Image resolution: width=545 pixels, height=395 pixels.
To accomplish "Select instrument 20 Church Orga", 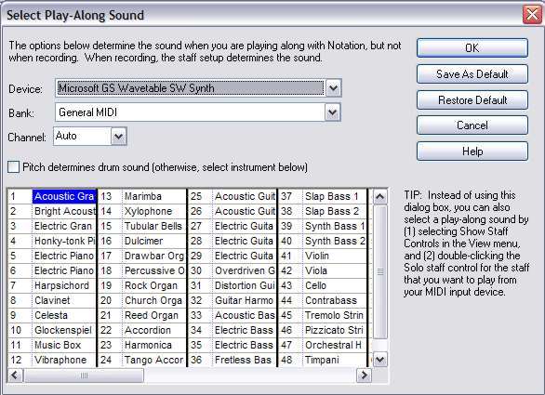I will pyautogui.click(x=154, y=300).
